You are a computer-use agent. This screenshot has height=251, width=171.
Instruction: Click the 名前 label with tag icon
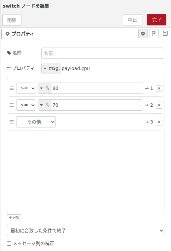point(14,53)
